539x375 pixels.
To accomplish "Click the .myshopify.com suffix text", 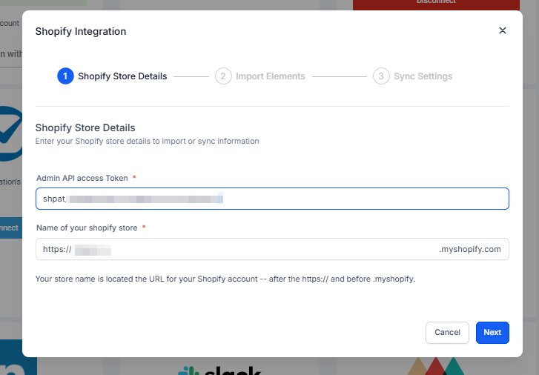I will point(470,250).
